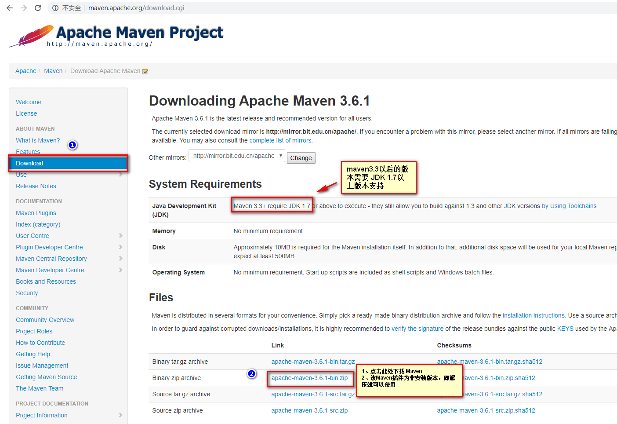Open Index (category) link
This screenshot has height=424, width=617.
point(38,224)
